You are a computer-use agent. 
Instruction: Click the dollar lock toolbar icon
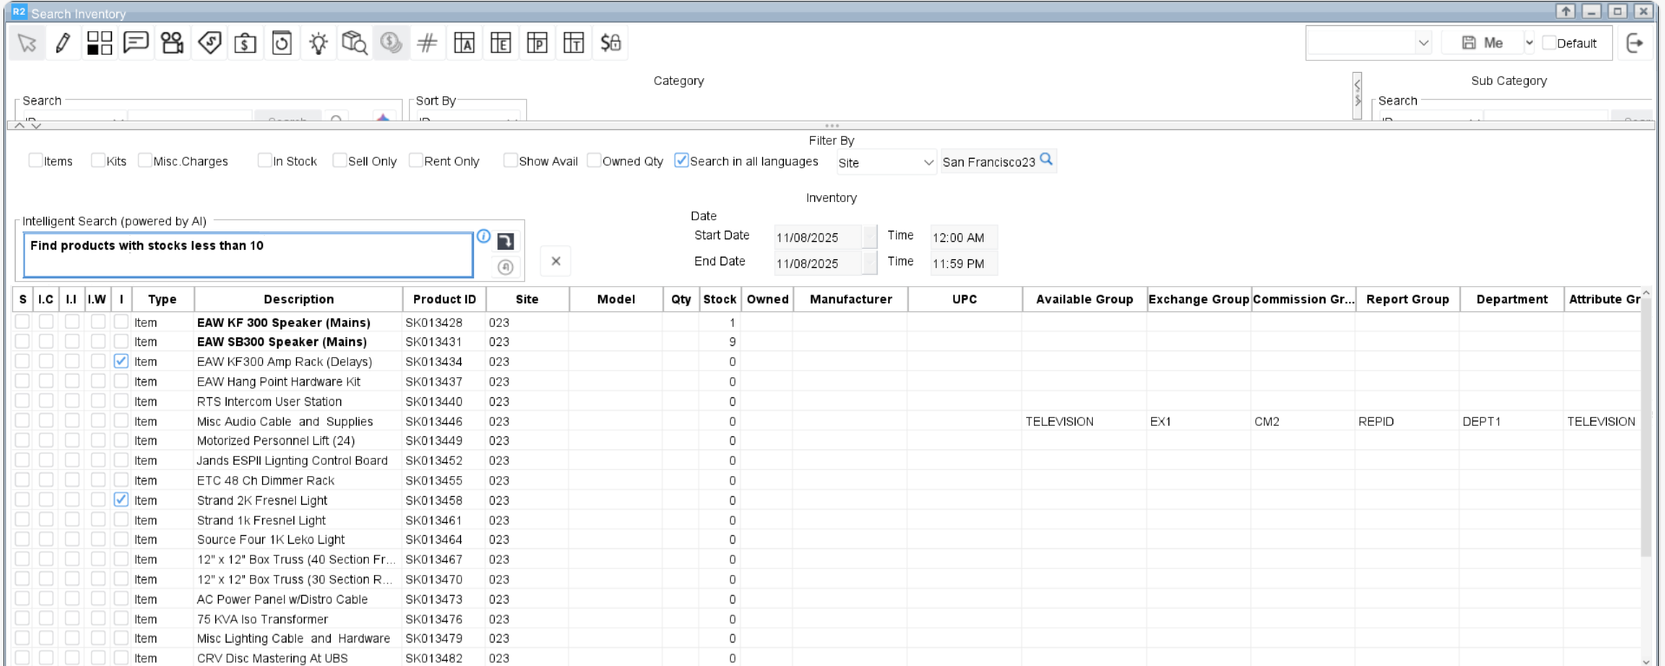click(x=610, y=42)
